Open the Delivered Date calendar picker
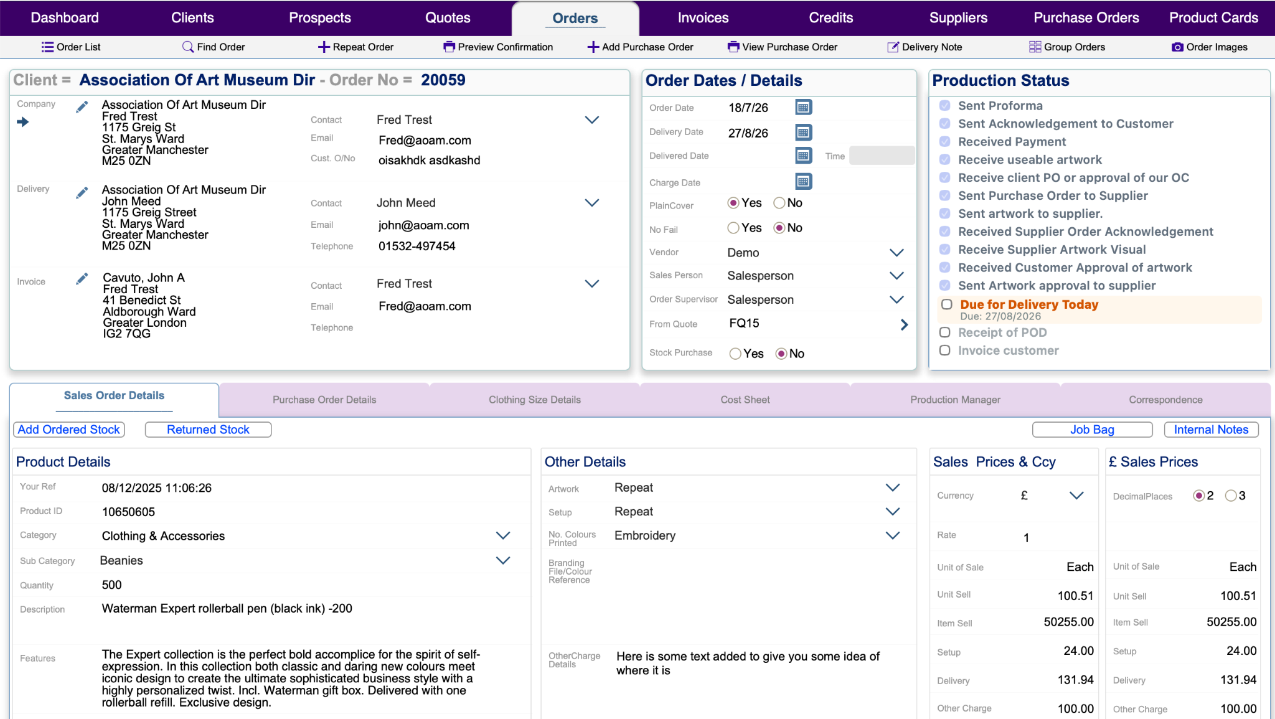 (x=803, y=156)
